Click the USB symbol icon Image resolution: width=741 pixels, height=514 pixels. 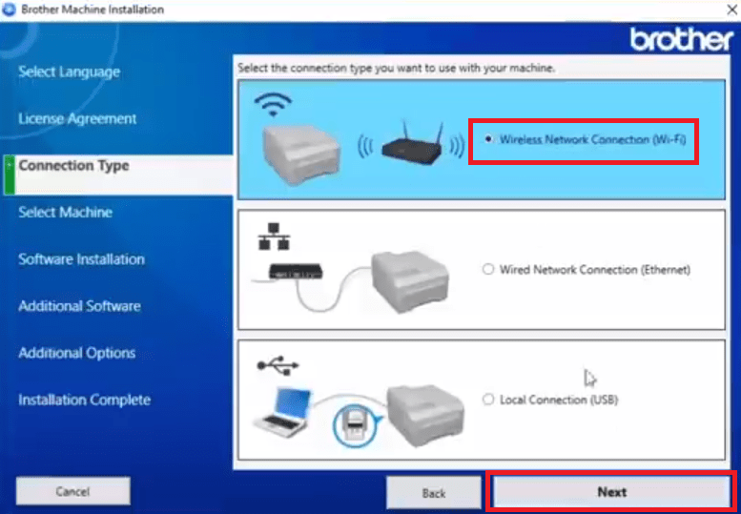278,365
